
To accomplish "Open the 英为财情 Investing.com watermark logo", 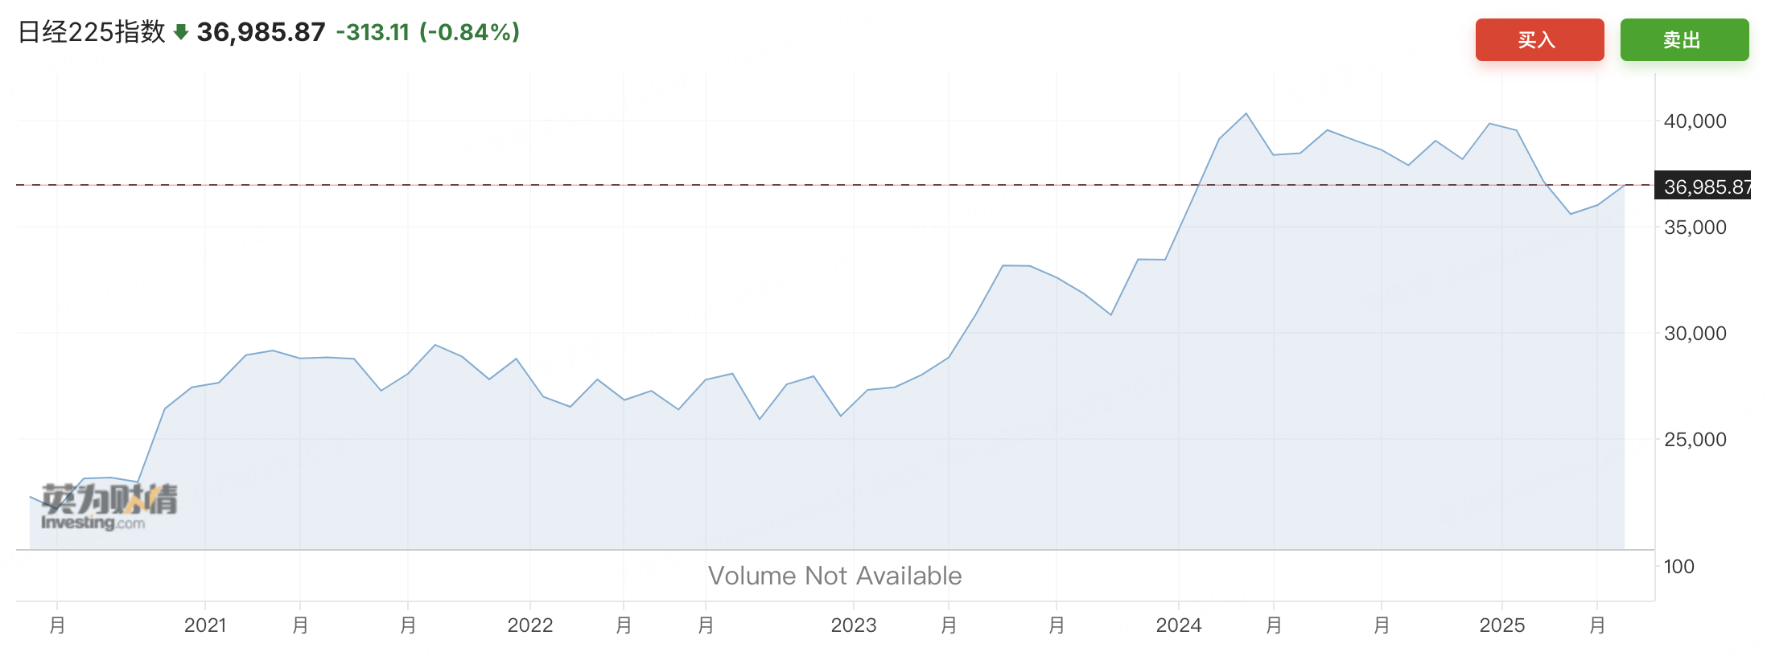I will pyautogui.click(x=109, y=506).
